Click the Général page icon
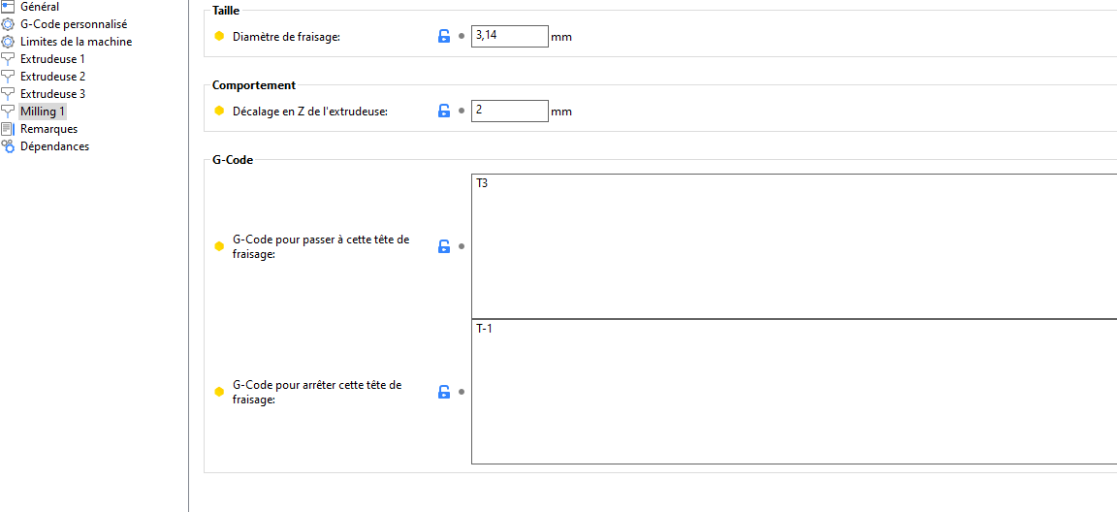The width and height of the screenshot is (1117, 512). click(x=8, y=7)
